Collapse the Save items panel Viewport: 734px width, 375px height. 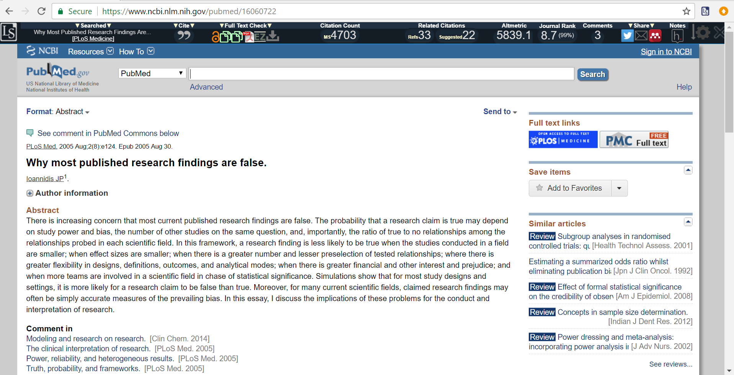click(688, 170)
